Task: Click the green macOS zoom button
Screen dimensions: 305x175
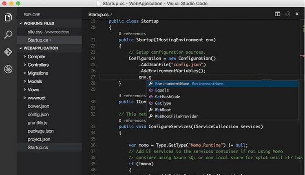Action: 18,3
